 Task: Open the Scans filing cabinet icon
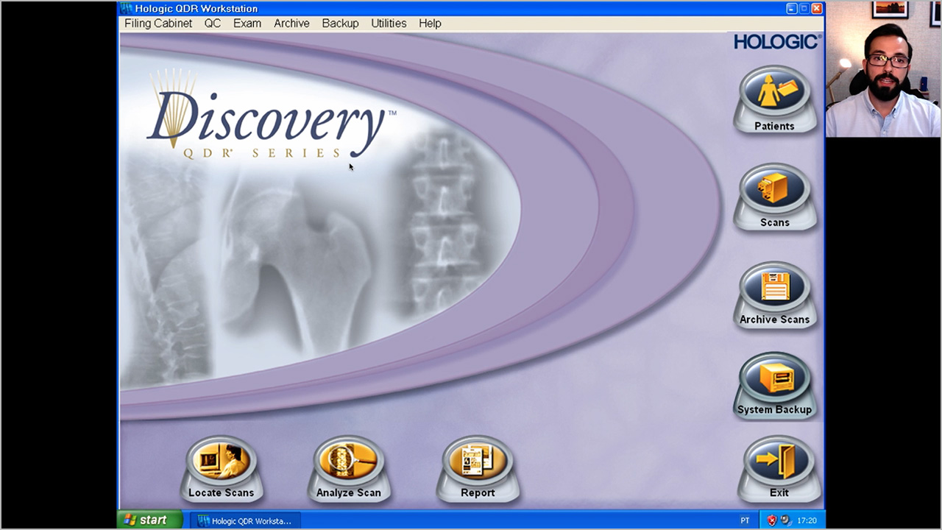774,197
